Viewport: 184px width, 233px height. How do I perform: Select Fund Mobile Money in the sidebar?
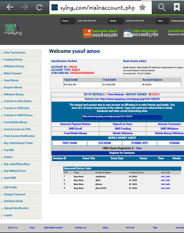click(x=15, y=122)
